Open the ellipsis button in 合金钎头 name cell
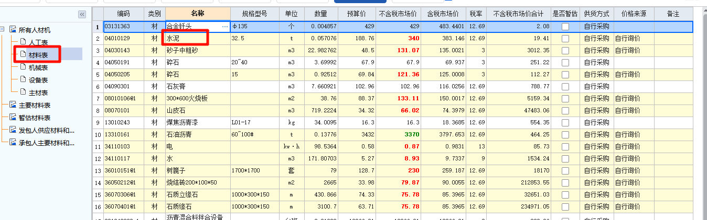707x220 pixels. click(226, 26)
